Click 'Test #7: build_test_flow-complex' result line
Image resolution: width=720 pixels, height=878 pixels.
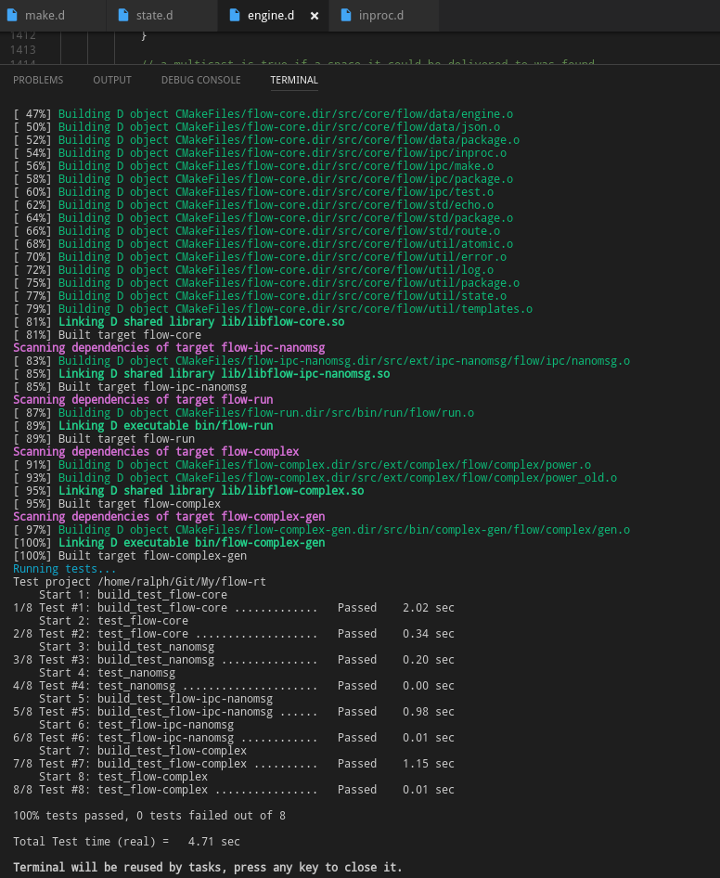pos(234,764)
